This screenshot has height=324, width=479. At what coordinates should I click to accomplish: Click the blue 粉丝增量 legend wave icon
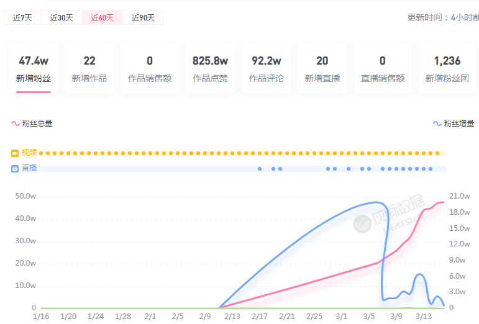[x=437, y=124]
